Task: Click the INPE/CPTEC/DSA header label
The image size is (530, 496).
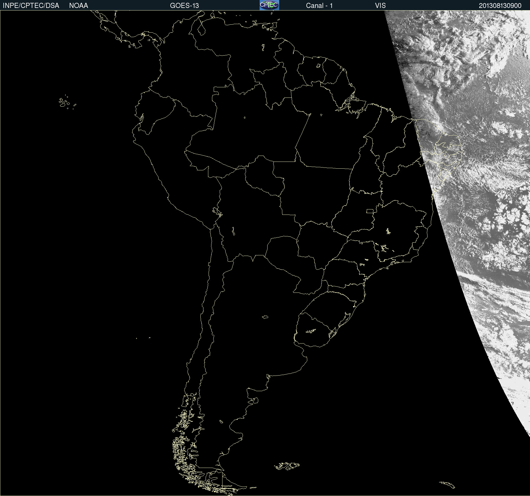Action: (x=31, y=6)
